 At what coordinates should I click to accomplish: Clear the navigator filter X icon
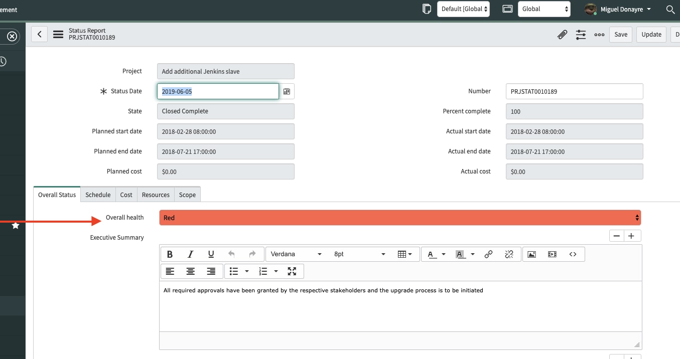12,37
